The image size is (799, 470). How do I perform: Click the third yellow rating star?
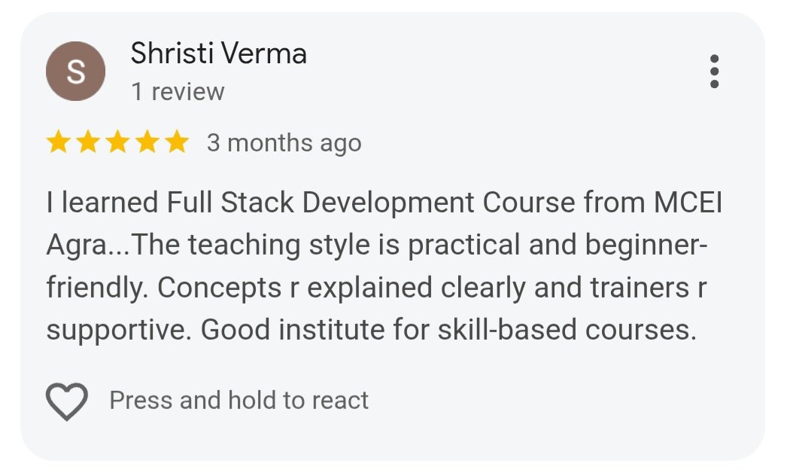click(x=117, y=142)
